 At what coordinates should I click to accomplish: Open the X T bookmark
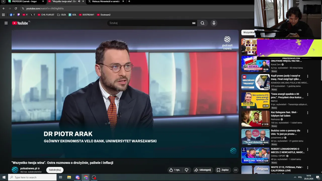33,15
